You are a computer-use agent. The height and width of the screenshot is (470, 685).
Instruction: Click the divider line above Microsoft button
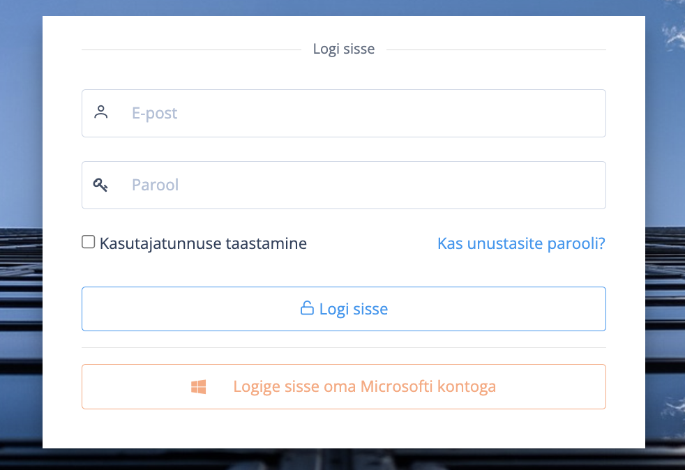click(x=343, y=347)
